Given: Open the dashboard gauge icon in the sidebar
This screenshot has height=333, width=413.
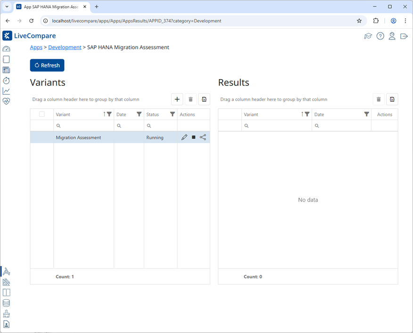Looking at the screenshot, I should 6,49.
